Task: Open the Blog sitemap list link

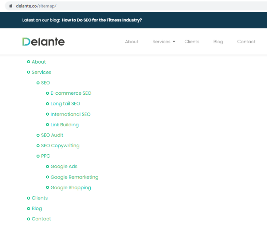Action: [37, 209]
